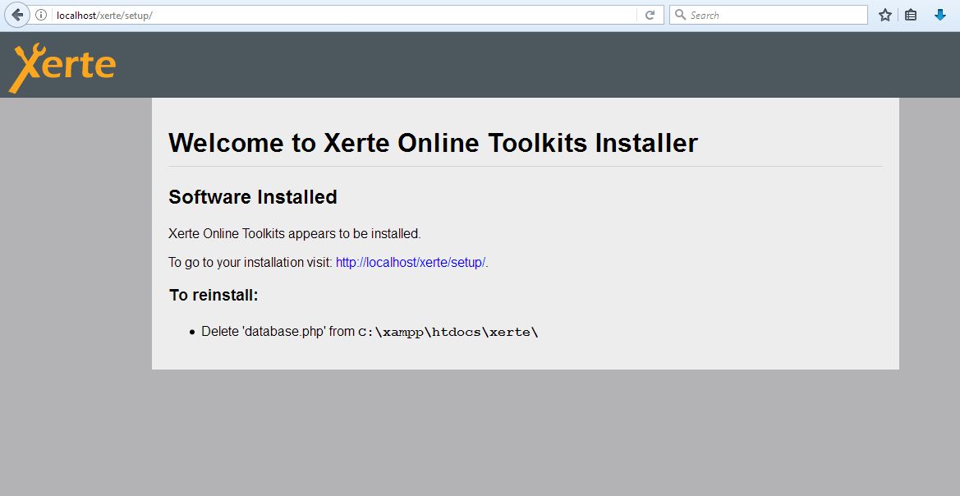Viewport: 960px width, 496px height.
Task: Open the downloads arrow icon
Action: 940,16
